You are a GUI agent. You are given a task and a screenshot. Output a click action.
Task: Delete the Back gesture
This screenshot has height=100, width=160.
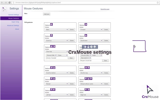coord(72,30)
